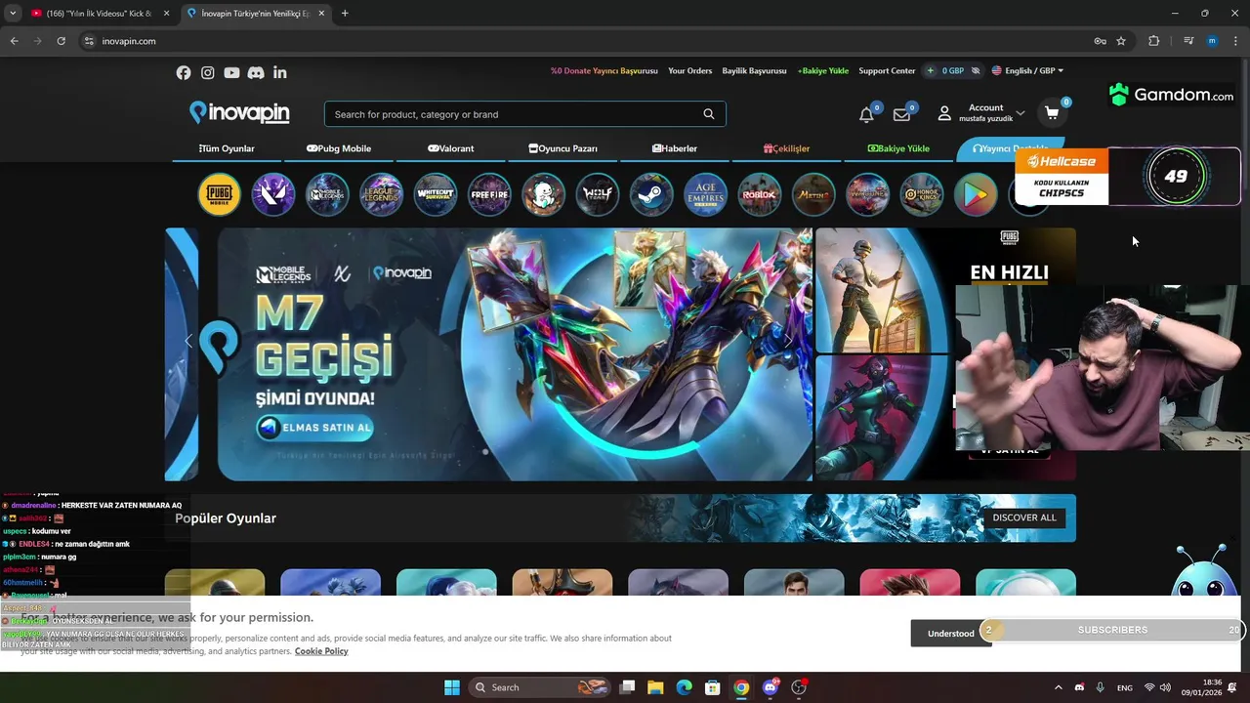The height and width of the screenshot is (703, 1250).
Task: Open a new browser tab
Action: [x=345, y=13]
